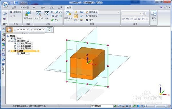Toggle the 基本参考平面 checkbox
This screenshot has height=109, width=172.
coord(12,41)
